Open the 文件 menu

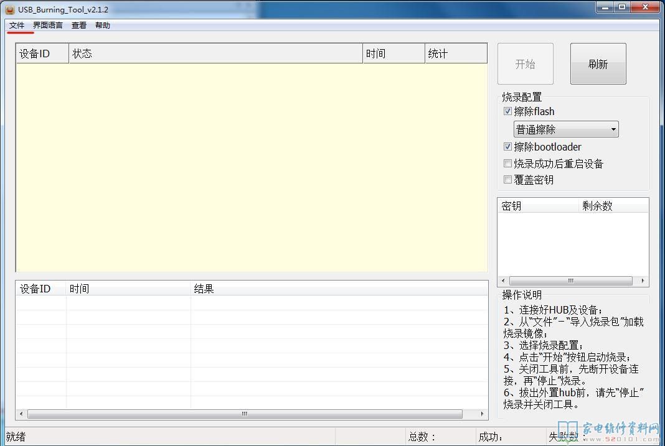(17, 26)
